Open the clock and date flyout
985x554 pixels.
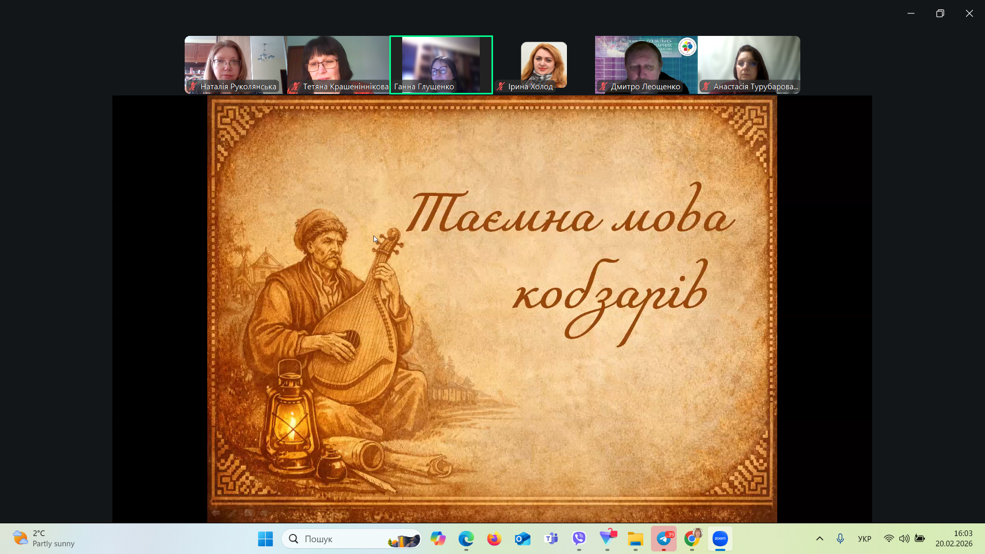coord(954,539)
